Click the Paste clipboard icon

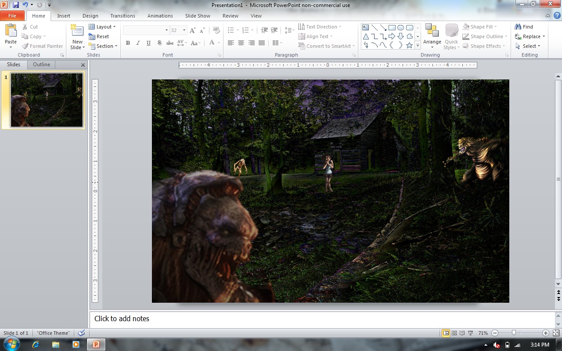click(x=11, y=31)
